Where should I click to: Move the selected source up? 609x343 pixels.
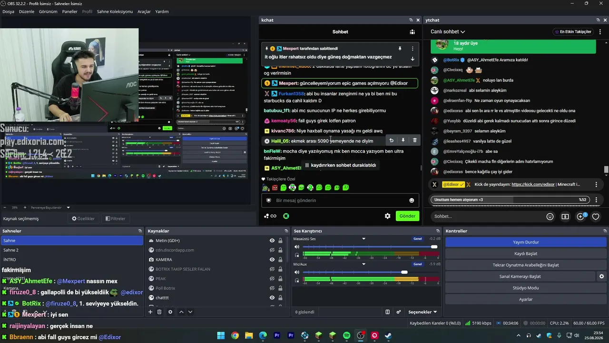(181, 312)
